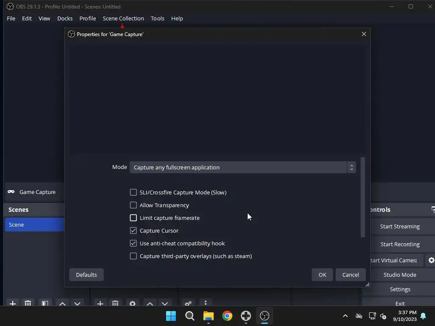Viewport: 435px width, 326px height.
Task: Open the Tools menu
Action: point(157,18)
